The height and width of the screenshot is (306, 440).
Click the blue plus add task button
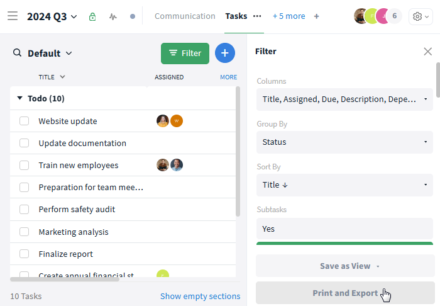[224, 54]
